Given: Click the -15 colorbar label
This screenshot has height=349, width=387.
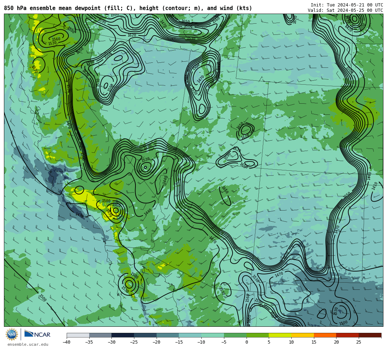Looking at the screenshot, I should tap(179, 342).
